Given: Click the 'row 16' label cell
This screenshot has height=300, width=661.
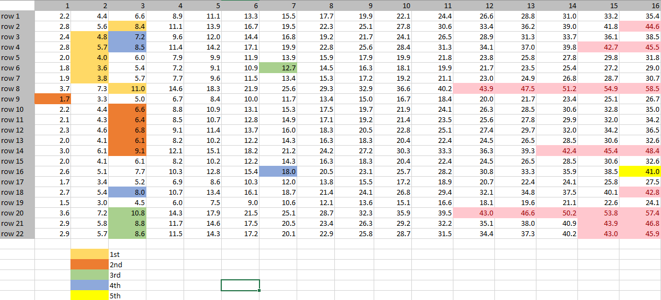Looking at the screenshot, I should 17,171.
